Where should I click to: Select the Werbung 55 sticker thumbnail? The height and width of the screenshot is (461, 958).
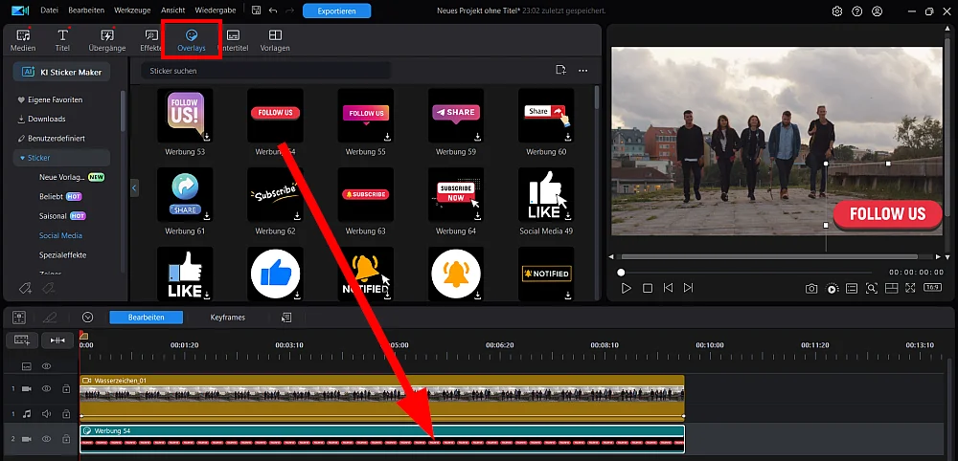(365, 116)
